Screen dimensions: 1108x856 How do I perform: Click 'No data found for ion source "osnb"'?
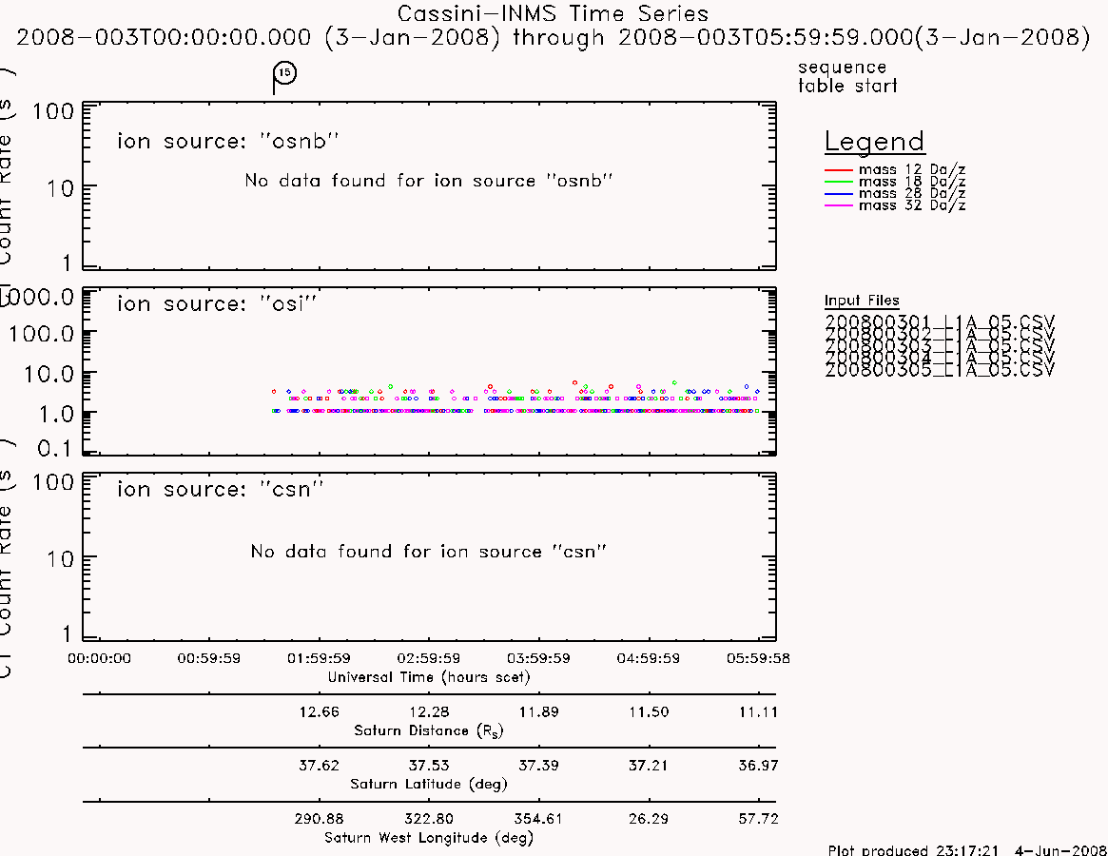coord(428,181)
